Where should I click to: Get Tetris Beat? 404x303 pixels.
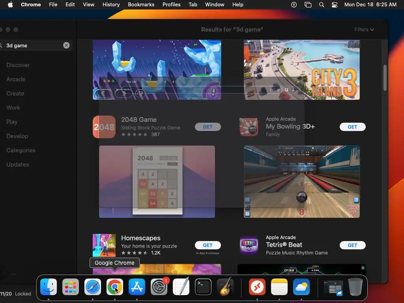click(352, 245)
